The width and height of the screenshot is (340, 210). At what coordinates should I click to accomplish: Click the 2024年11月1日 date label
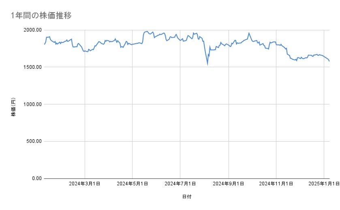tap(276, 184)
